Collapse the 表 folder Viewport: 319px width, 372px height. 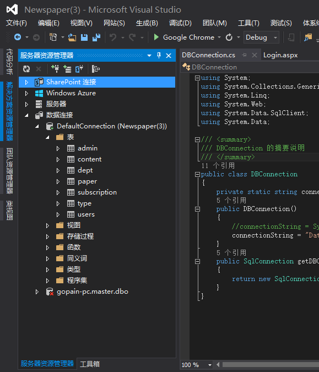click(48, 137)
